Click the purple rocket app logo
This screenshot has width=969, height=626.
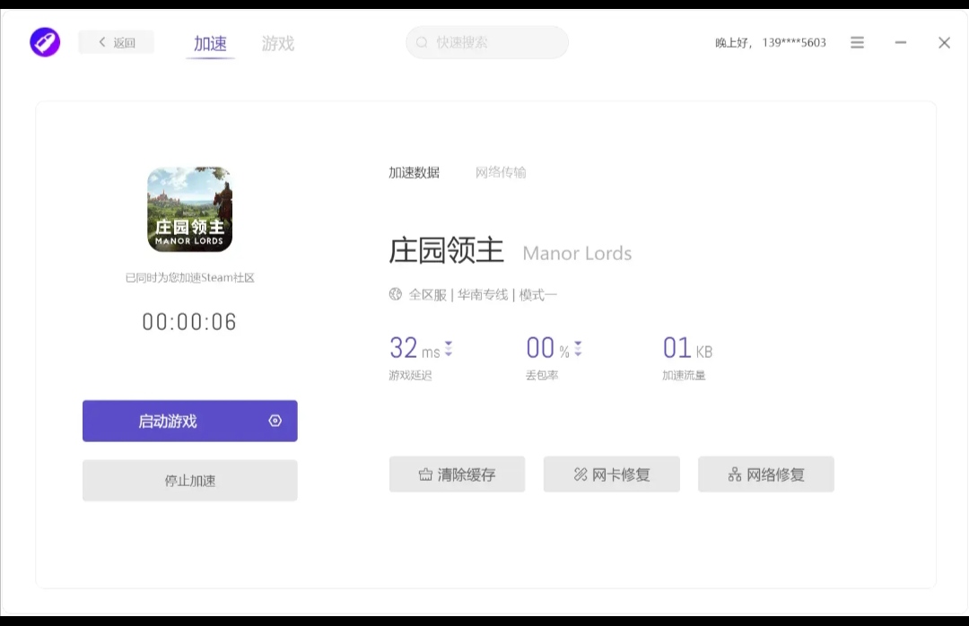point(45,42)
